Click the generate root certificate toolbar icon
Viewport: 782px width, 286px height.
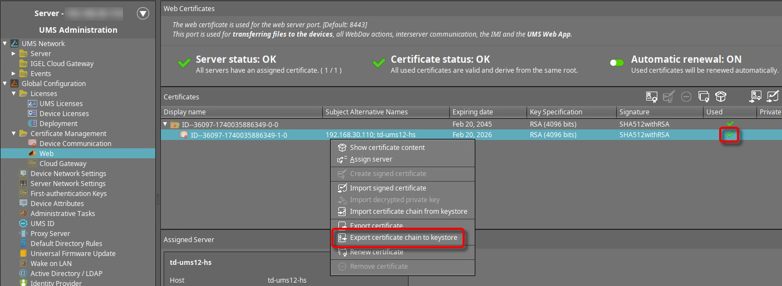pyautogui.click(x=651, y=97)
